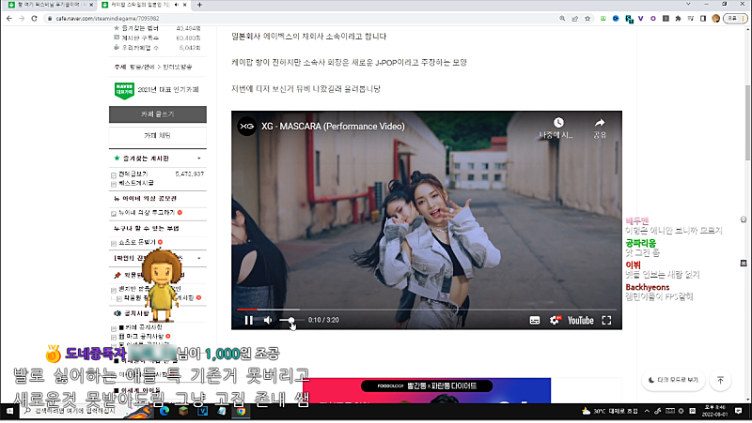Open the media controls icon in toolbar
The height and width of the screenshot is (423, 752).
[691, 18]
